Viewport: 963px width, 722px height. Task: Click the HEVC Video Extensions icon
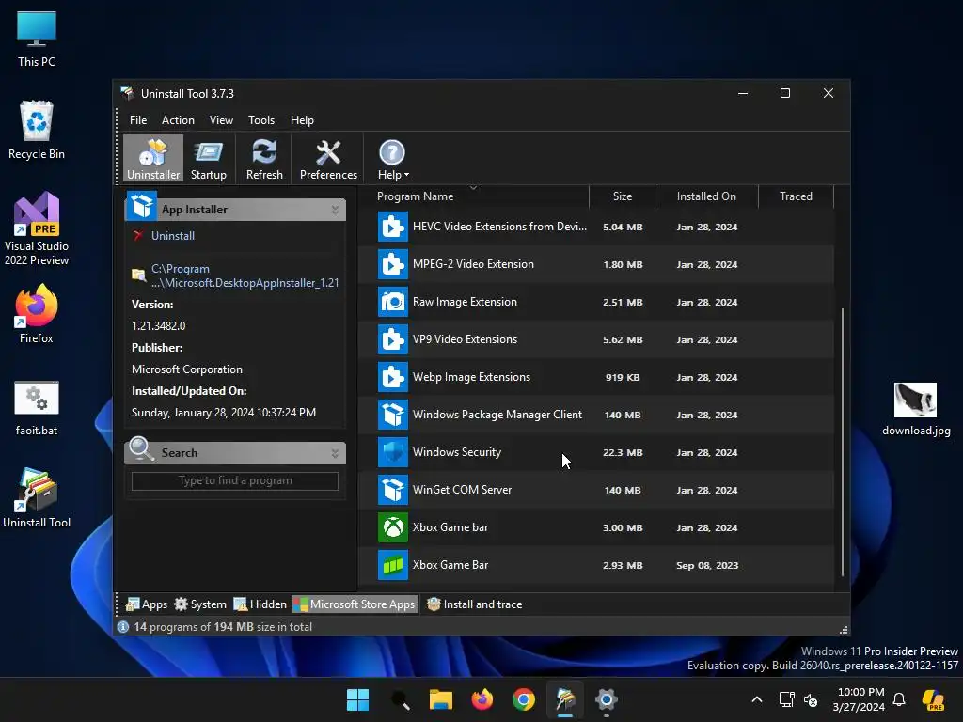point(392,227)
